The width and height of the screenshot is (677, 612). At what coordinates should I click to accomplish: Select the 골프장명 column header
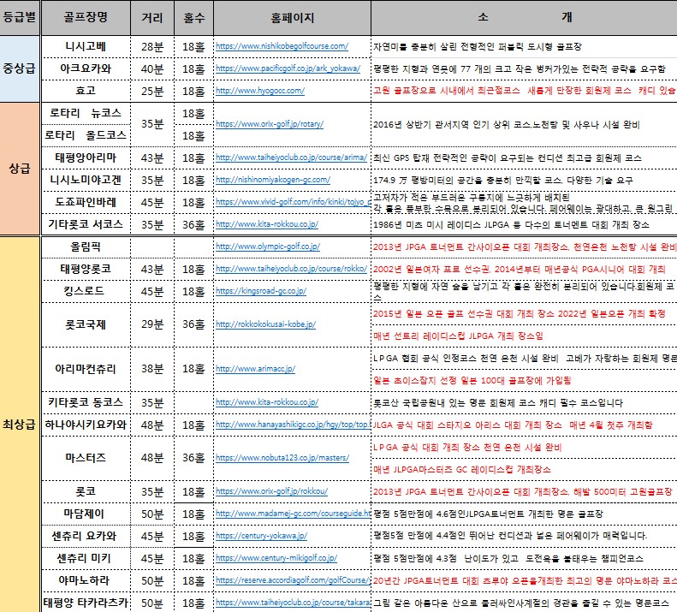(x=86, y=18)
